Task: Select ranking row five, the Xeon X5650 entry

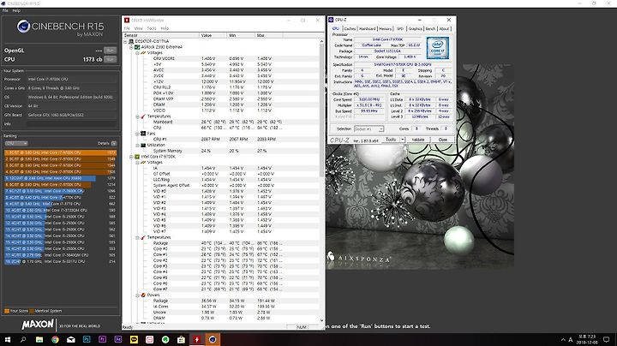Action: [60, 178]
